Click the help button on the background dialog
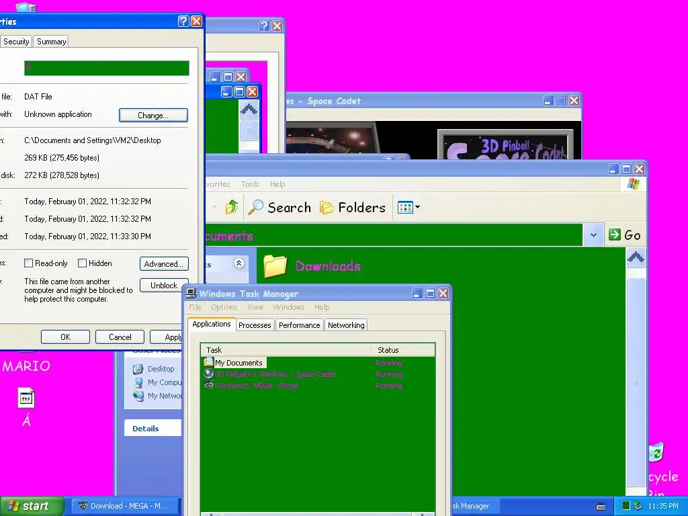688x516 pixels. click(x=263, y=26)
